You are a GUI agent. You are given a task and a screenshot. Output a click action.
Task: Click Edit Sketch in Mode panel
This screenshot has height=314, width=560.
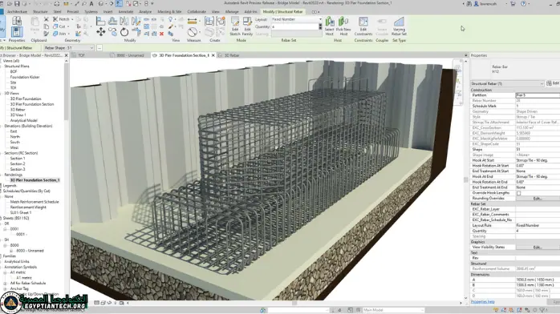(234, 26)
